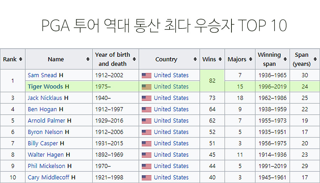Screen dimensions: 320x183
Task: Select the 1962–1986 winning span cell
Action: pos(272,98)
